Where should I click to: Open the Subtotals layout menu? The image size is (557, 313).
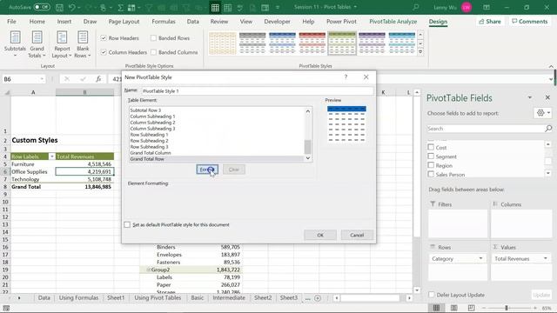[15, 44]
